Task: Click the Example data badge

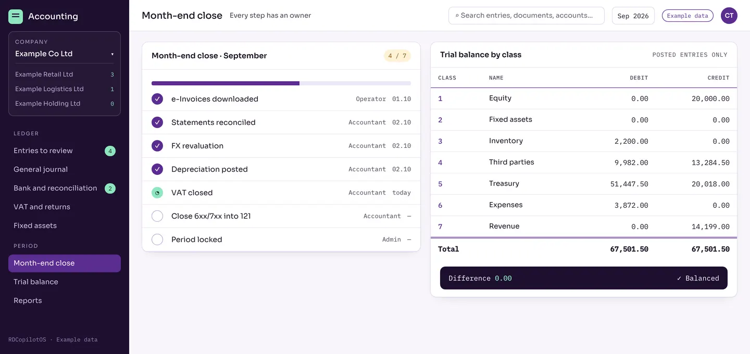Action: (x=687, y=16)
